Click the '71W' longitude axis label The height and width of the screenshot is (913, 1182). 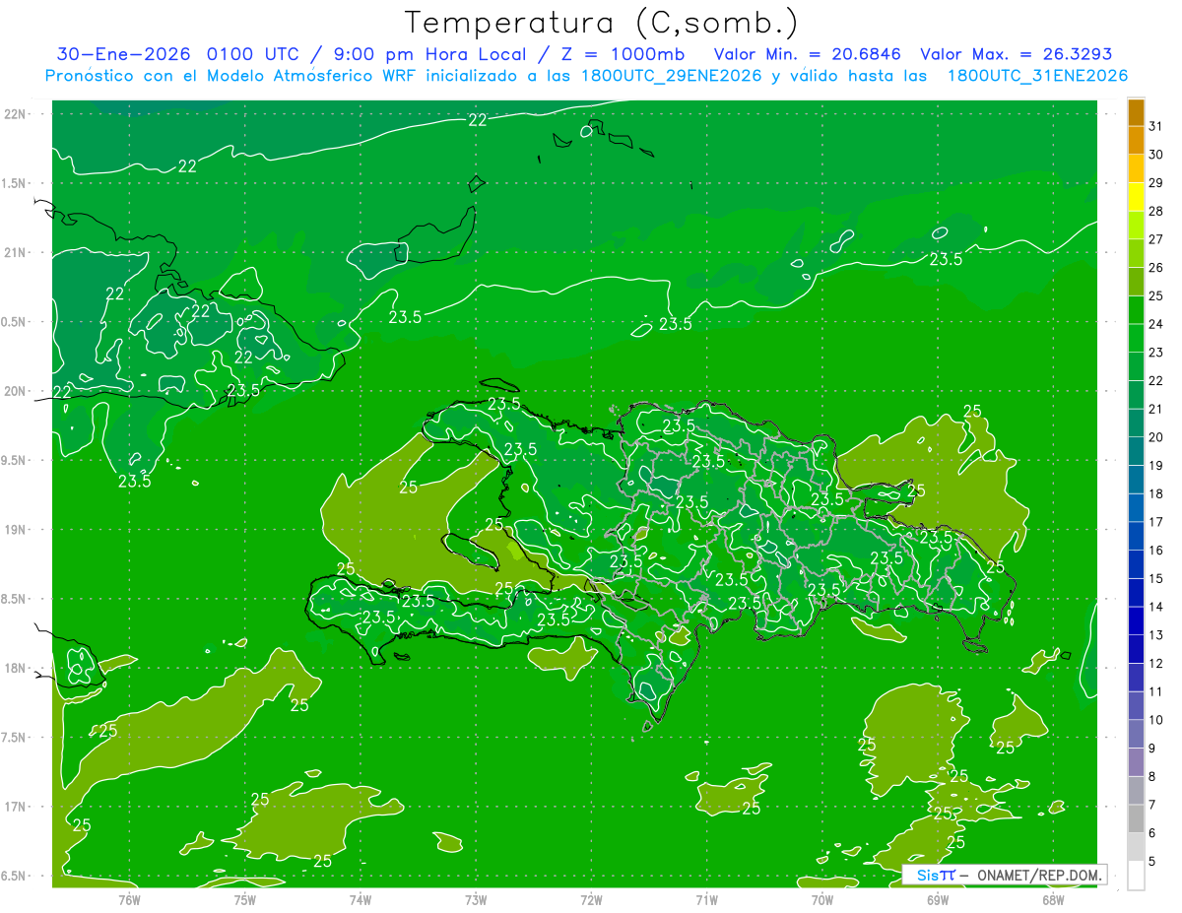click(706, 899)
